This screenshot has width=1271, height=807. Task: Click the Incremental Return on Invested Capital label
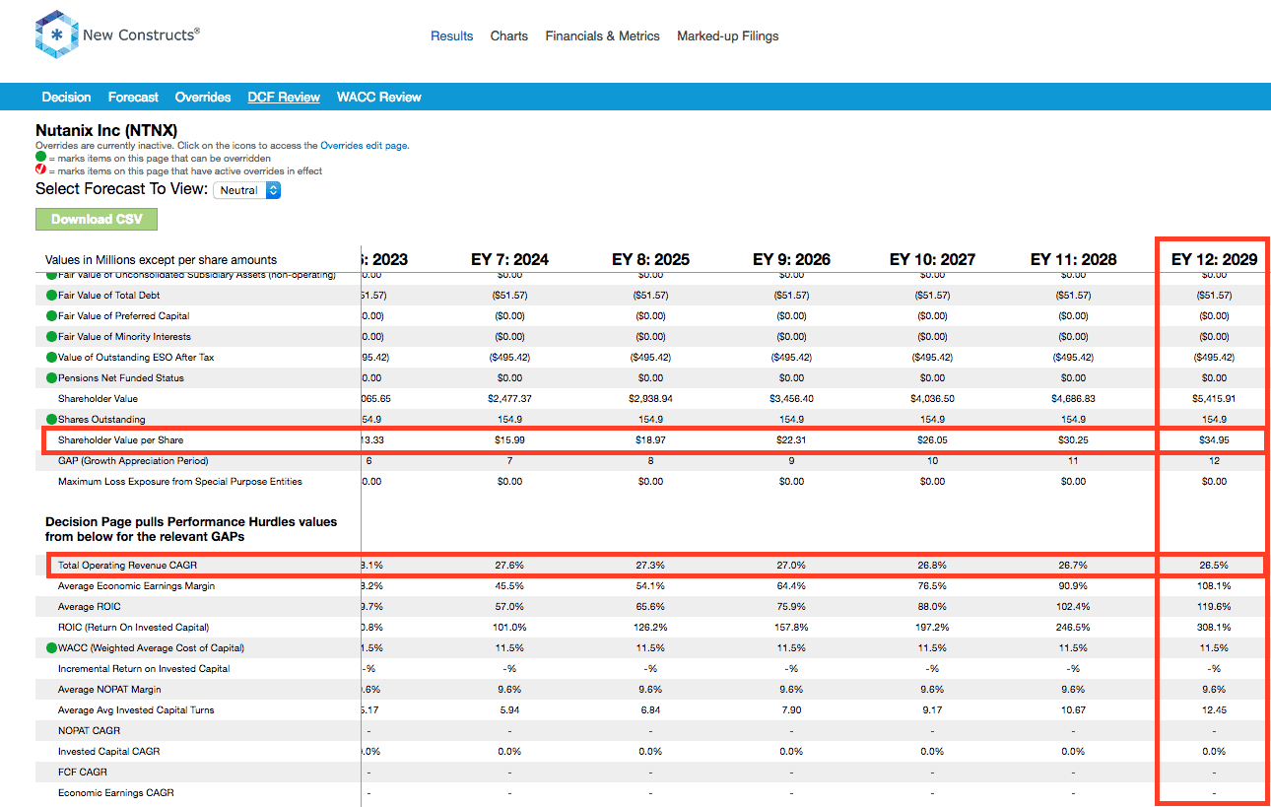[x=144, y=669]
